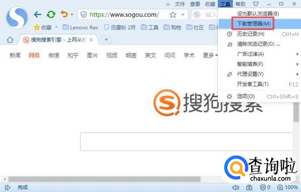
Task: Open the 迅雷粉 2月 bookmark
Action: tap(120, 27)
